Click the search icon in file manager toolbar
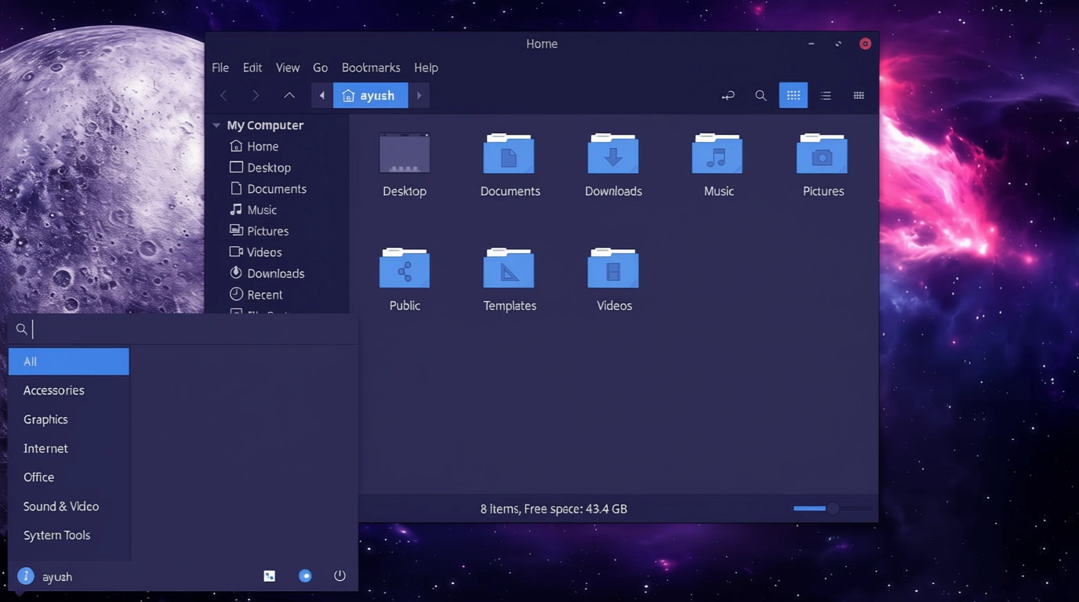1079x602 pixels. [760, 96]
